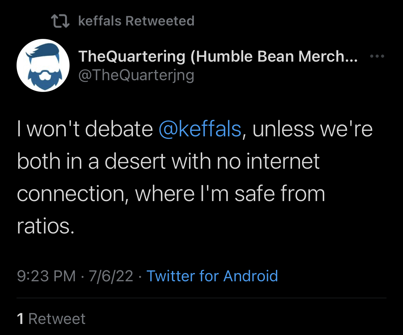Click the number 1 beside Retweet
The height and width of the screenshot is (335, 403).
(20, 319)
